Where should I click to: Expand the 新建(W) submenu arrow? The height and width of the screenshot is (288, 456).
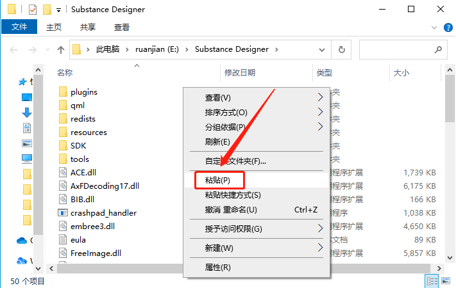(x=320, y=248)
